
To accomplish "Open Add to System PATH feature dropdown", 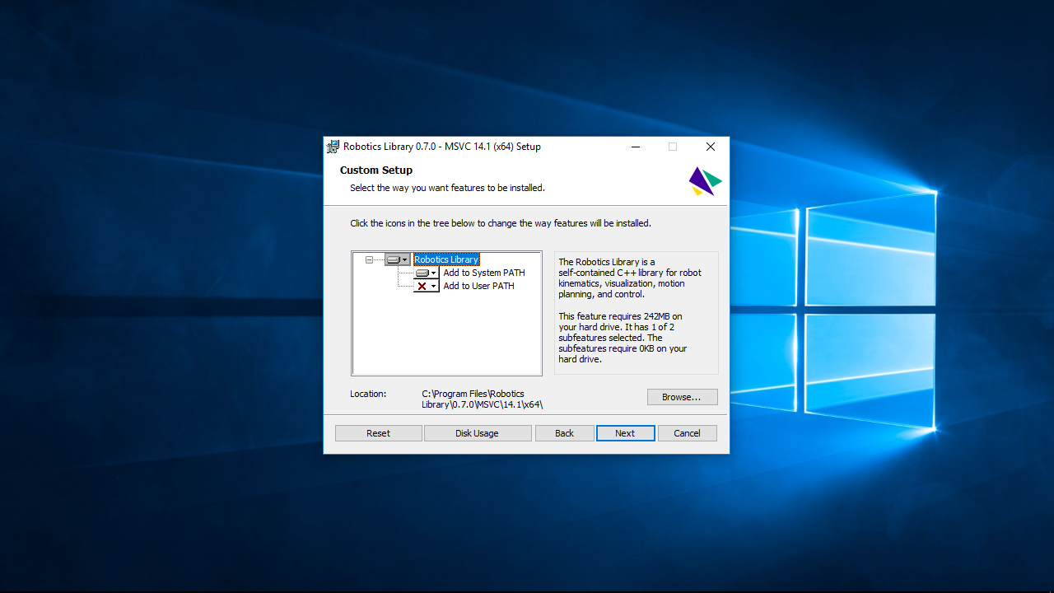I will pyautogui.click(x=426, y=273).
